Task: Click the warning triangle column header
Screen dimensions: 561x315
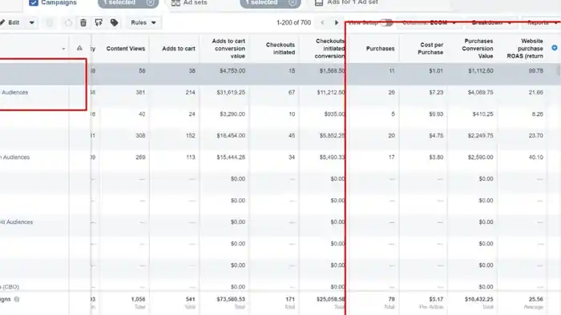Action: click(79, 48)
